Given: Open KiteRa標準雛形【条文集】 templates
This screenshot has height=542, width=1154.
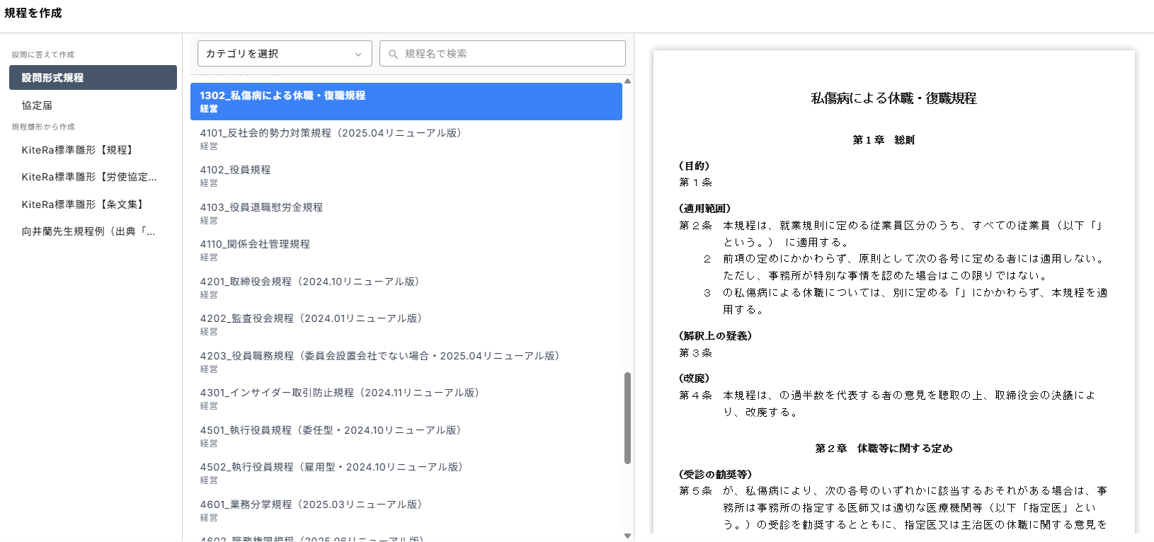Looking at the screenshot, I should pyautogui.click(x=84, y=204).
